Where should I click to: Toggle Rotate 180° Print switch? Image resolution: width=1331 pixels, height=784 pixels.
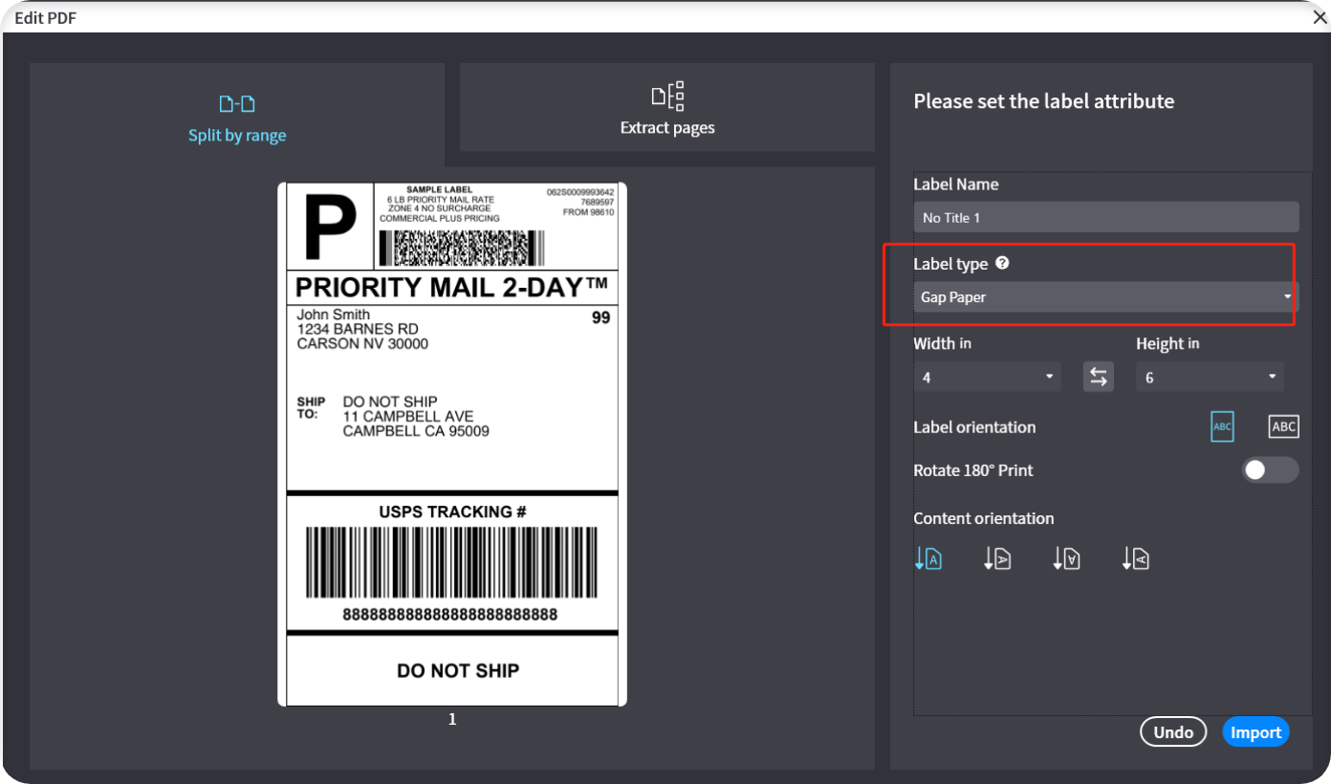coord(1270,469)
